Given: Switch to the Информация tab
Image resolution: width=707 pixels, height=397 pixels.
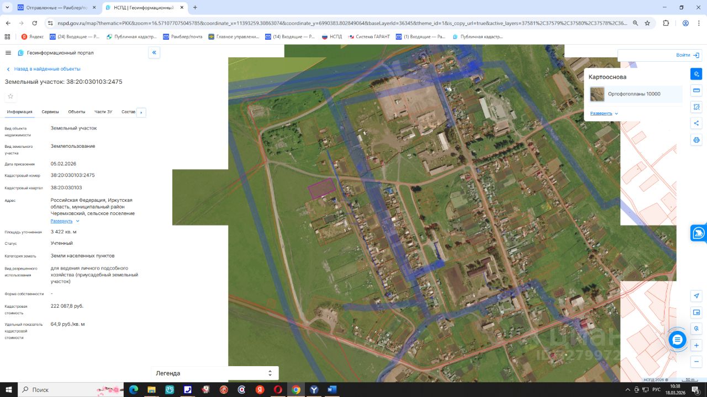Looking at the screenshot, I should [20, 112].
